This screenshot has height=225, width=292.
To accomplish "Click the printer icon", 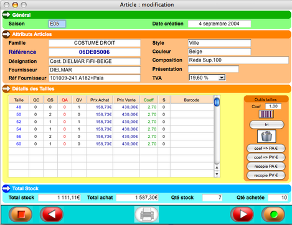I will click(x=147, y=214).
